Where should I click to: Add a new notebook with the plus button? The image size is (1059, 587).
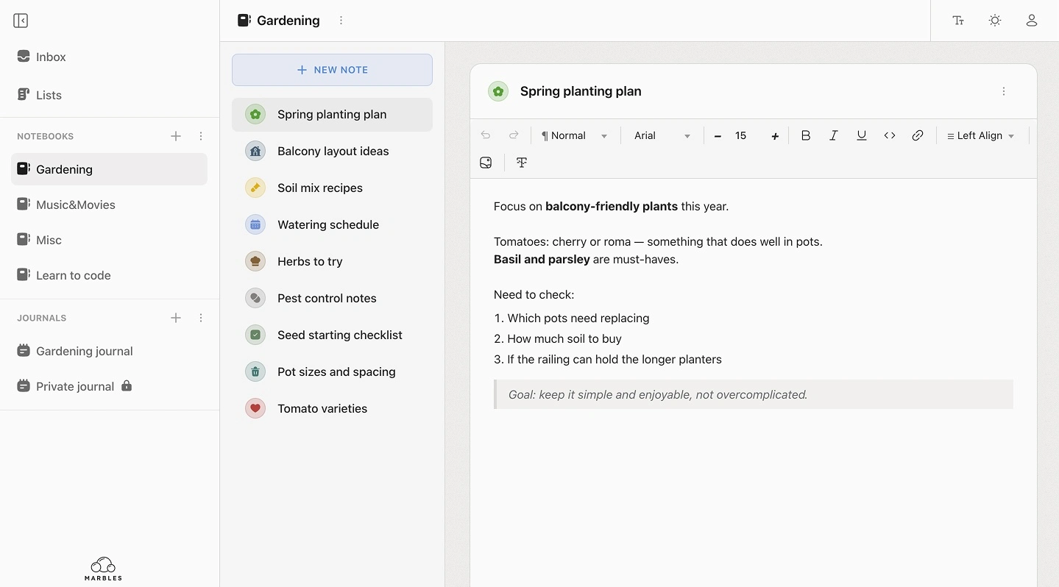pos(176,136)
